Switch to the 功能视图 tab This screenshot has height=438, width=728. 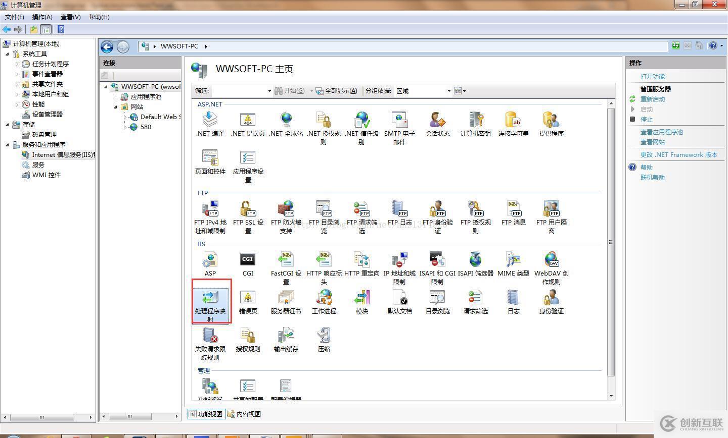(x=205, y=414)
